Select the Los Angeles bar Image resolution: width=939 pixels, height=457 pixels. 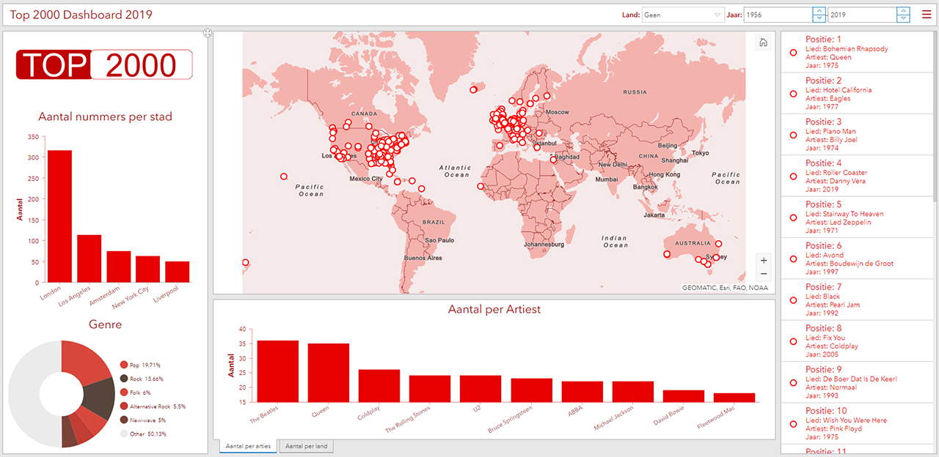point(89,259)
